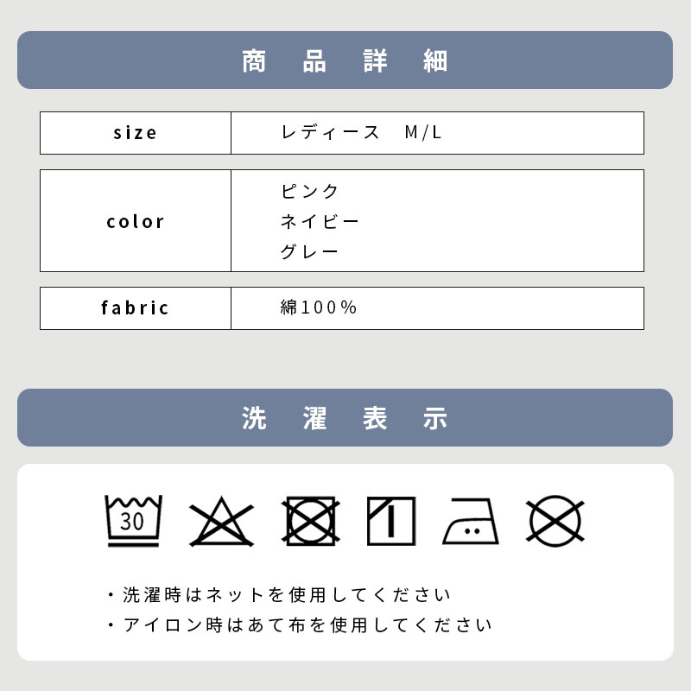The image size is (691, 691).
Task: Click the ネイビー color option text
Action: [320, 221]
